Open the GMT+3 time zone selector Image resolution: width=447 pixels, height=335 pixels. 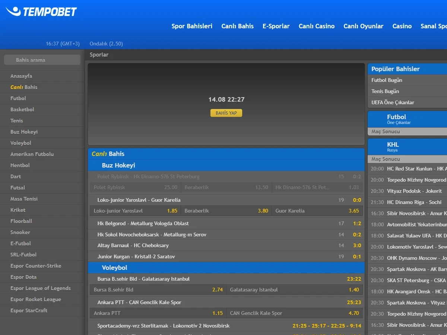(x=63, y=44)
